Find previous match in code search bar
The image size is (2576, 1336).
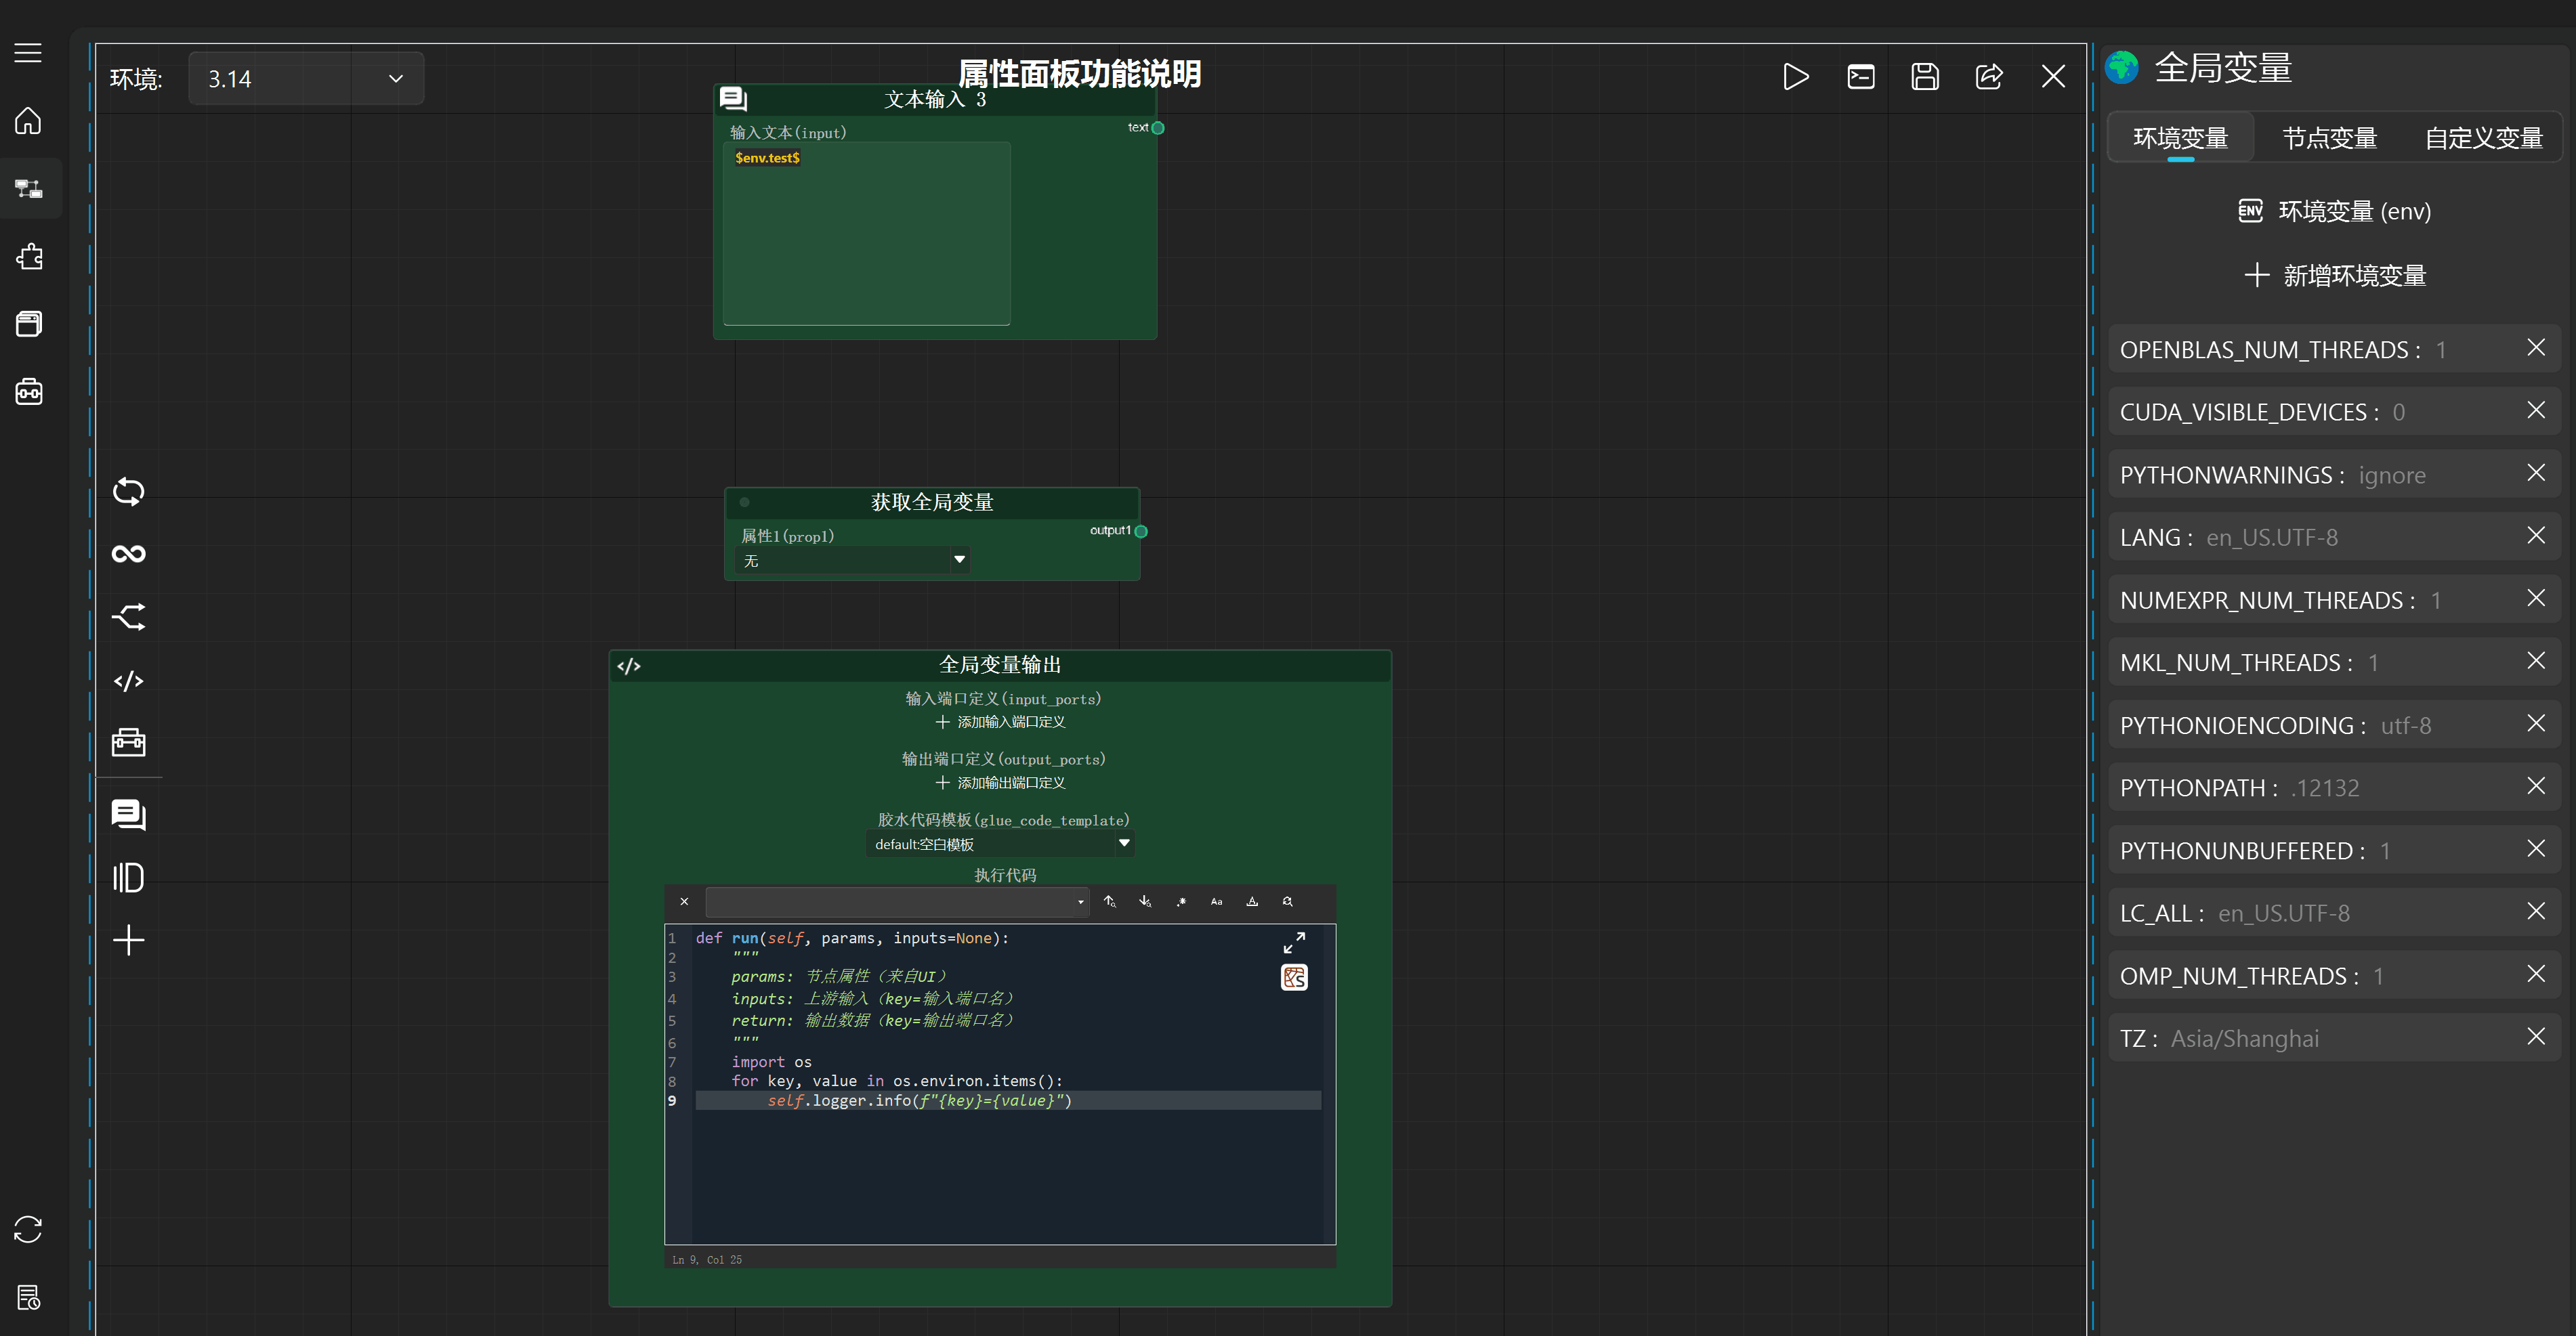coord(1110,901)
